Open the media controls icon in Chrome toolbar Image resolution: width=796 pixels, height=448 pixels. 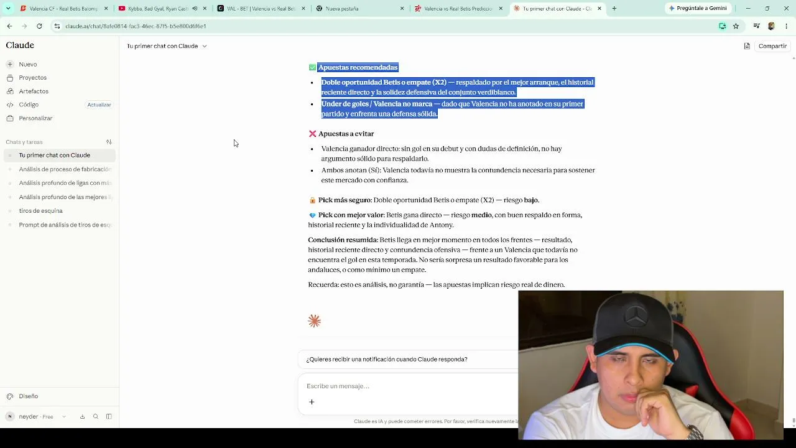coord(756,26)
